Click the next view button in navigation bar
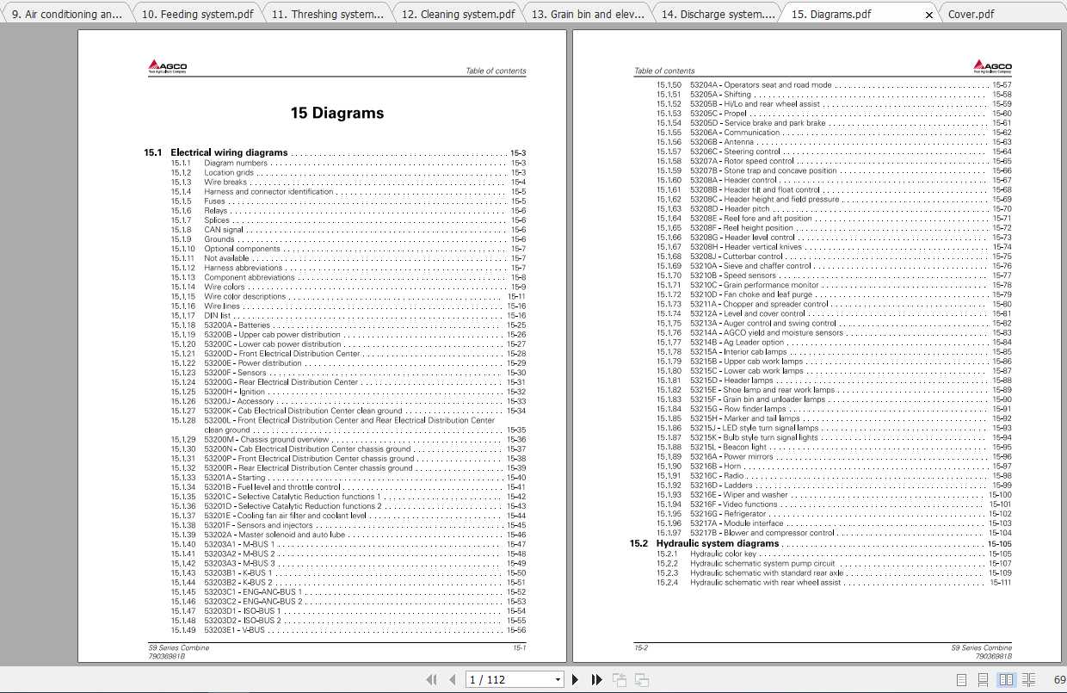Viewport: 1067px width, 693px height. 641,679
